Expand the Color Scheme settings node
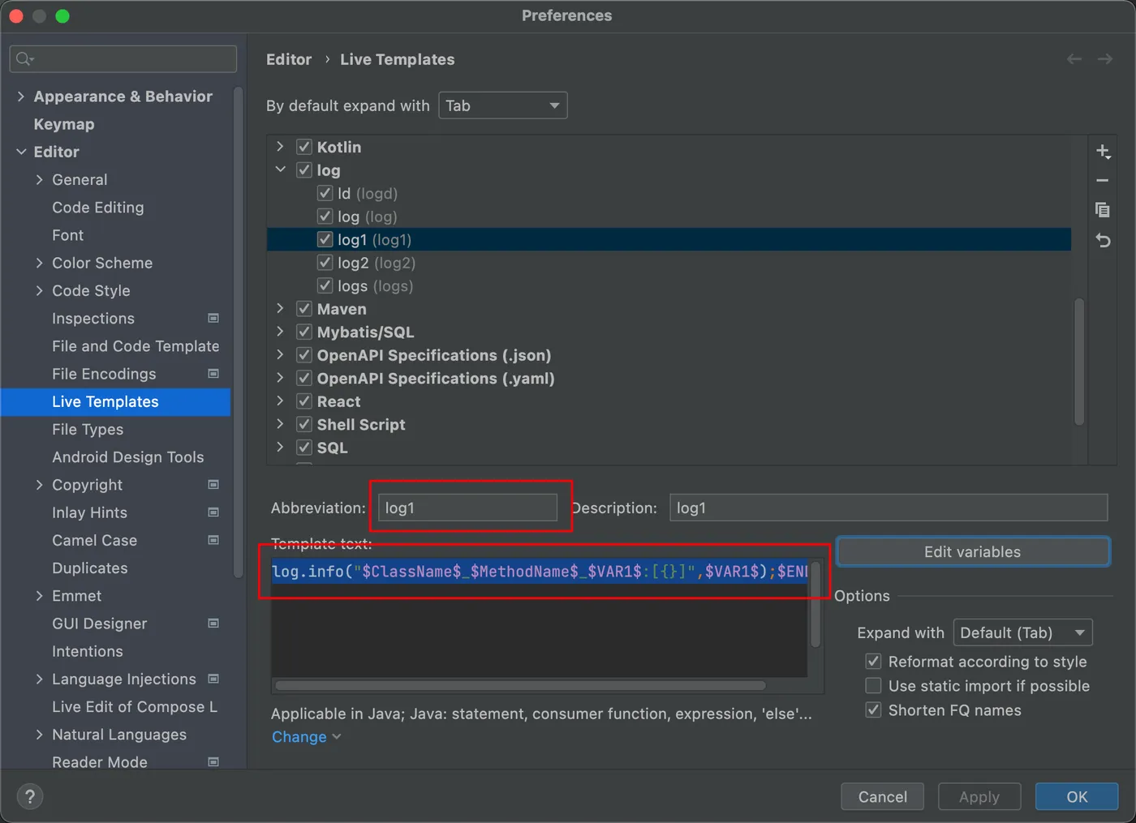This screenshot has width=1136, height=823. point(40,263)
